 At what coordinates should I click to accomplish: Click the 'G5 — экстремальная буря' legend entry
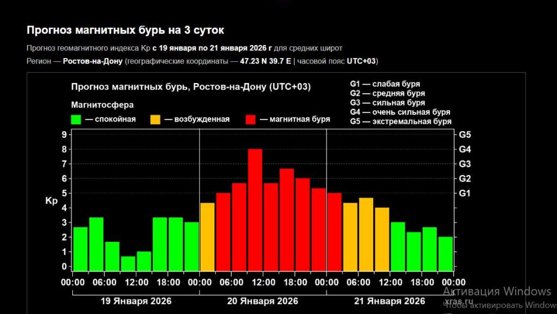pyautogui.click(x=400, y=121)
